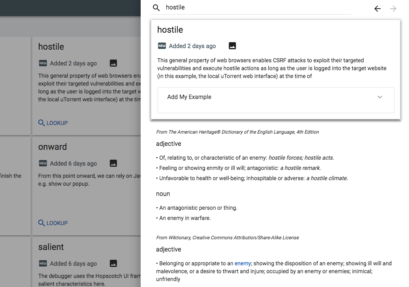
Task: Click the image icon on onward card
Action: [x=113, y=163]
